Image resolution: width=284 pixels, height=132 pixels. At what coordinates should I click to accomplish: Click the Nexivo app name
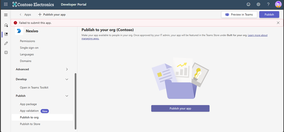click(32, 31)
